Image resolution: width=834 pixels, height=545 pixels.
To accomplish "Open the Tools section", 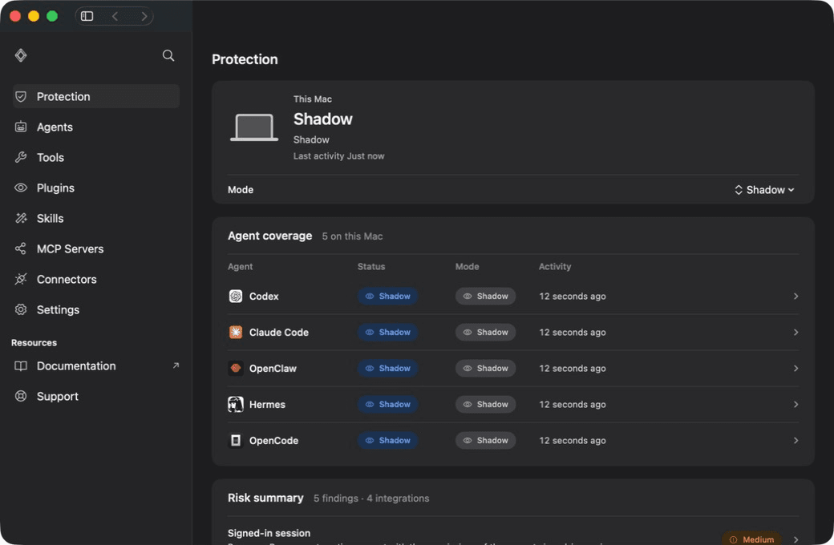I will (x=96, y=157).
